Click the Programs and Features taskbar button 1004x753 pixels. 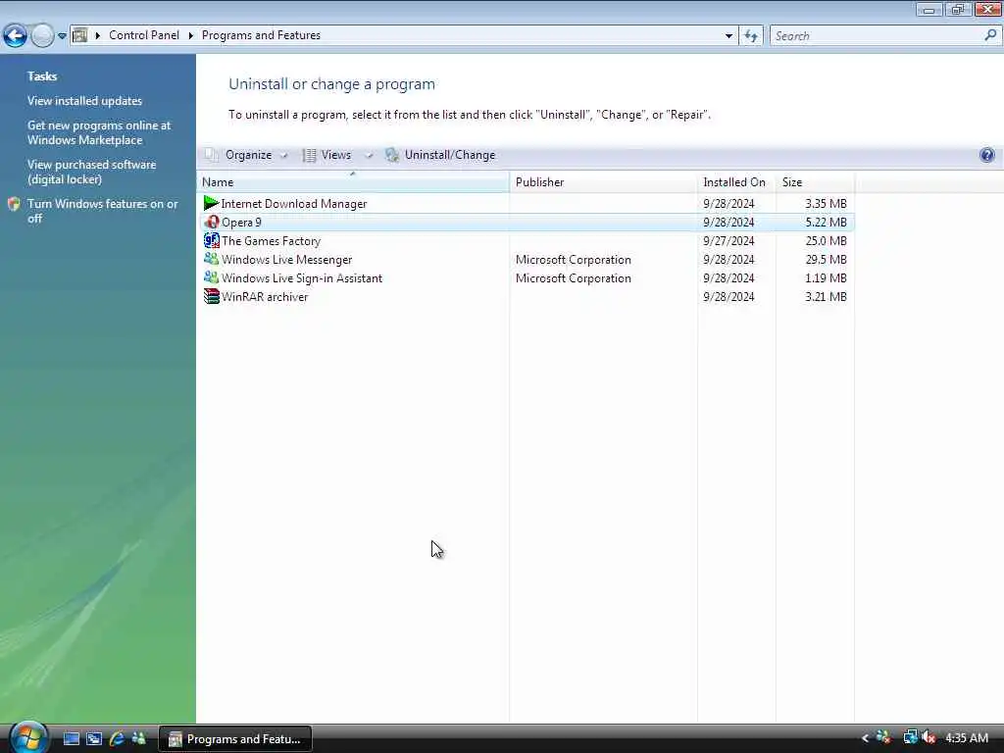tap(235, 739)
